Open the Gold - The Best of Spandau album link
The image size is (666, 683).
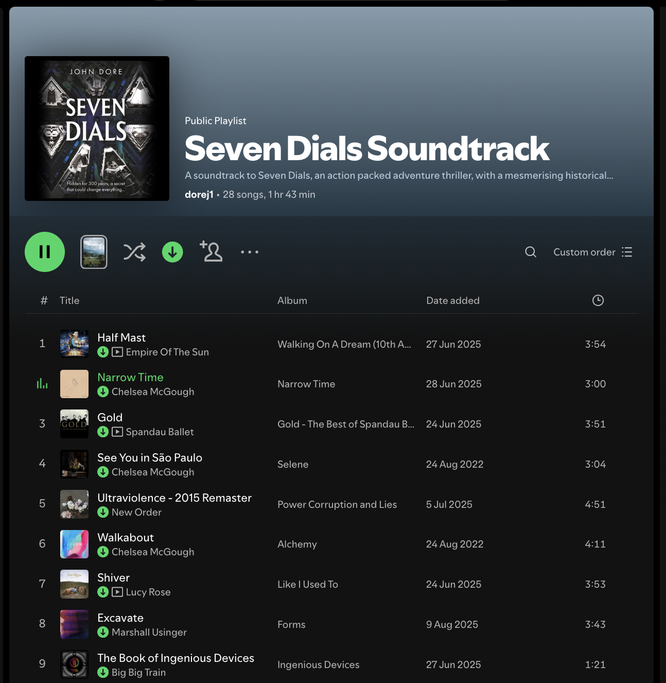pyautogui.click(x=346, y=424)
